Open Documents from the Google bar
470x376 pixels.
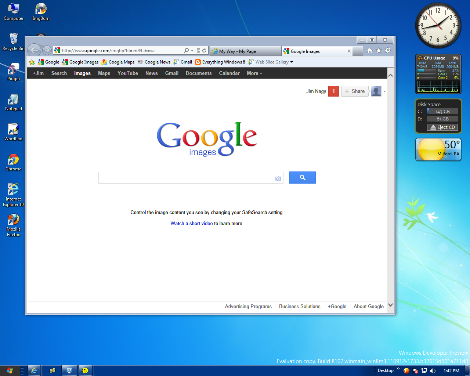tap(199, 73)
